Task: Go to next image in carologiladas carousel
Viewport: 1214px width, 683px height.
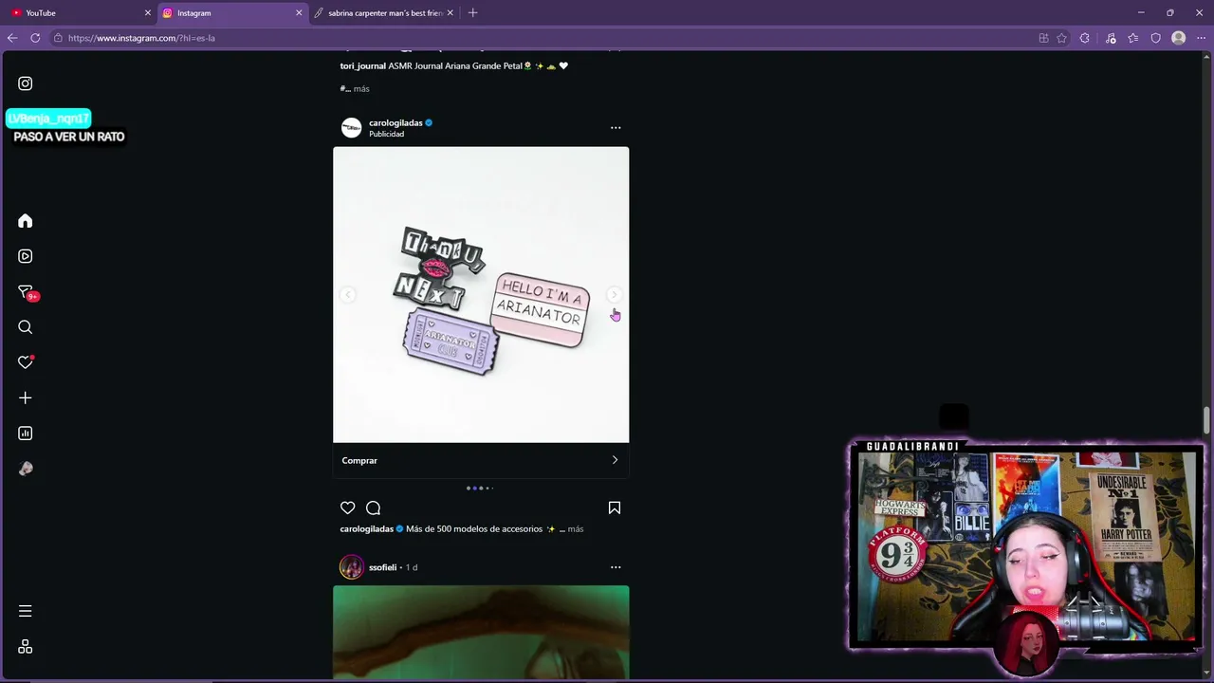Action: 614,295
